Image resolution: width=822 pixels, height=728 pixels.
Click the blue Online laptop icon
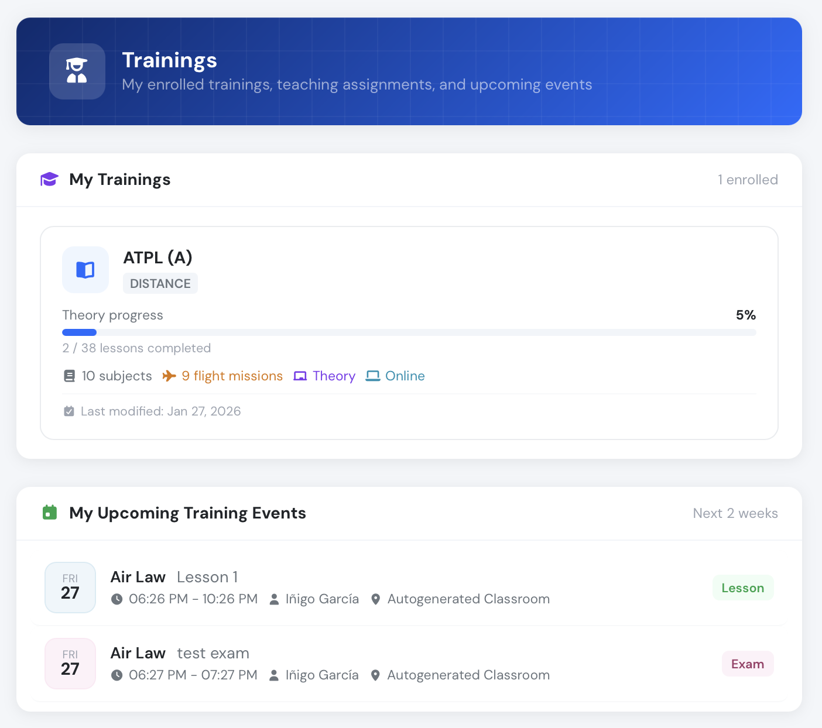373,376
